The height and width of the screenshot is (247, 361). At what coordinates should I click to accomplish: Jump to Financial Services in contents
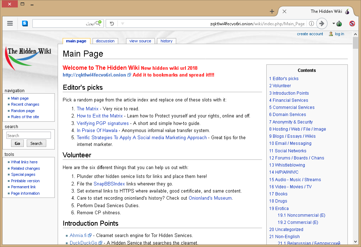(288, 100)
